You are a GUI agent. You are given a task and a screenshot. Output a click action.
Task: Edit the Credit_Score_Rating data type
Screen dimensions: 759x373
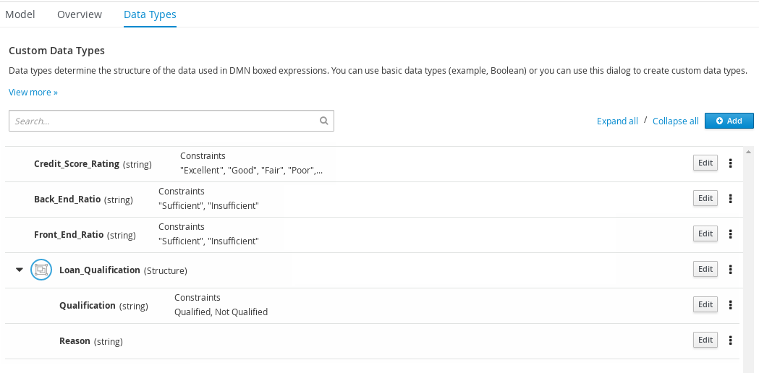[705, 163]
